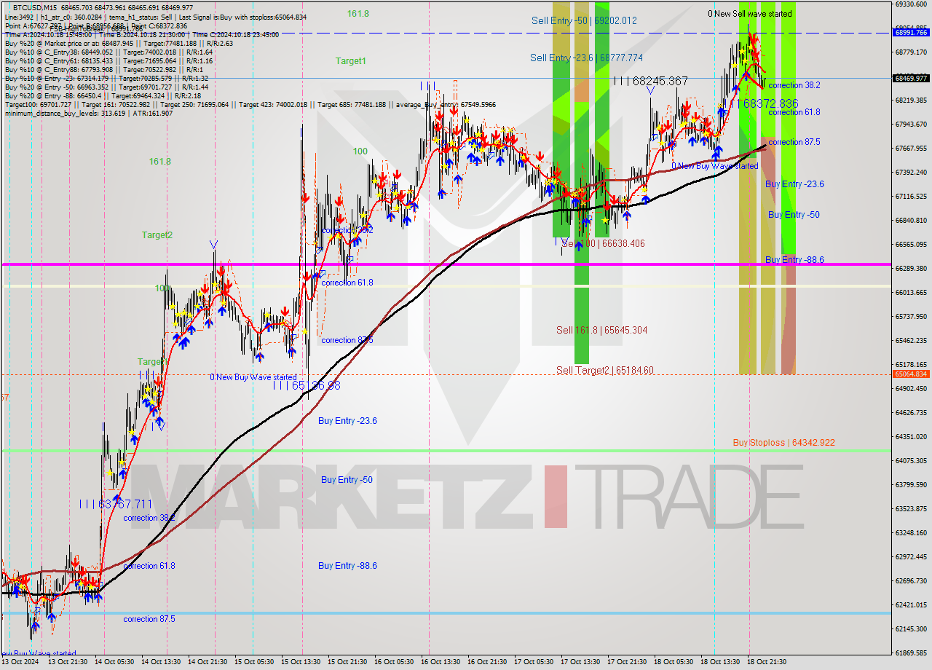Click the 64351.200 price axis label
The height and width of the screenshot is (670, 932).
tap(911, 436)
